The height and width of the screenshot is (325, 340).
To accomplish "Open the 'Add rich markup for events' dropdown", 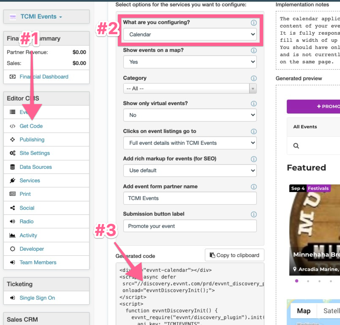I will [190, 171].
